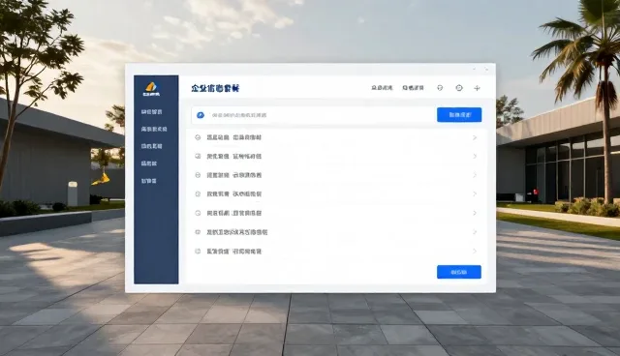The image size is (620, 356).
Task: Select the sixth list row text
Action: coord(236,232)
